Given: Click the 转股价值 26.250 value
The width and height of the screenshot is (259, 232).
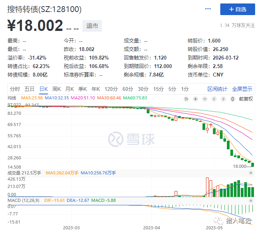Looking at the screenshot, I should (x=220, y=49).
